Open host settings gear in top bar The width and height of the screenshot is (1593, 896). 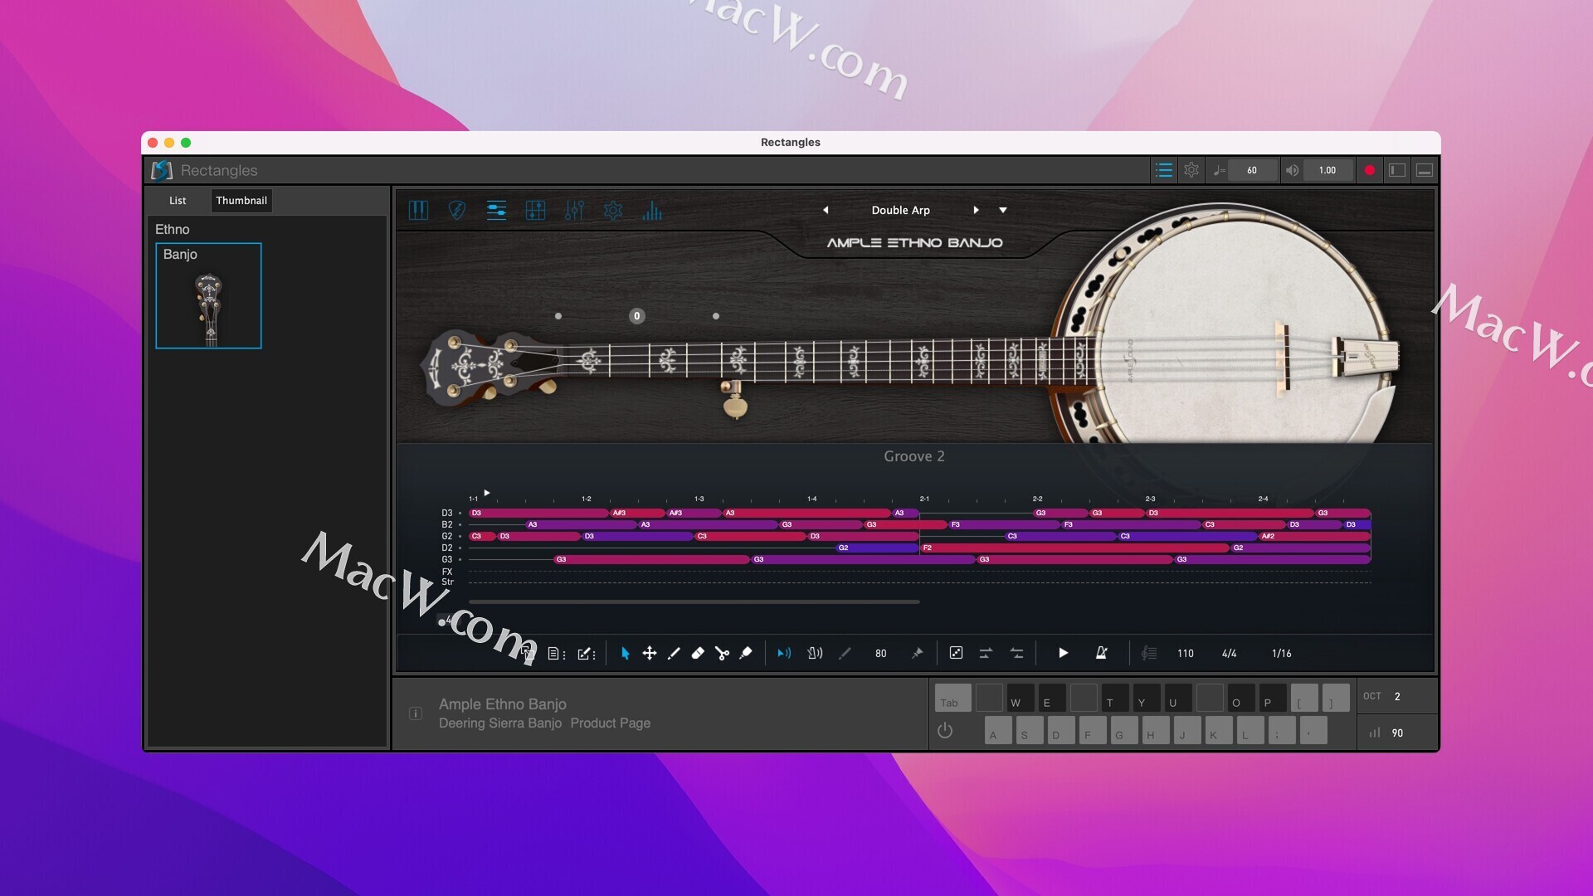pos(1191,170)
